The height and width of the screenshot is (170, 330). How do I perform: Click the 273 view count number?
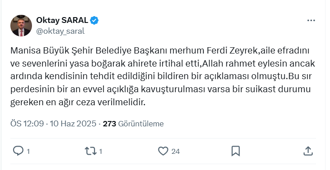click(x=109, y=124)
